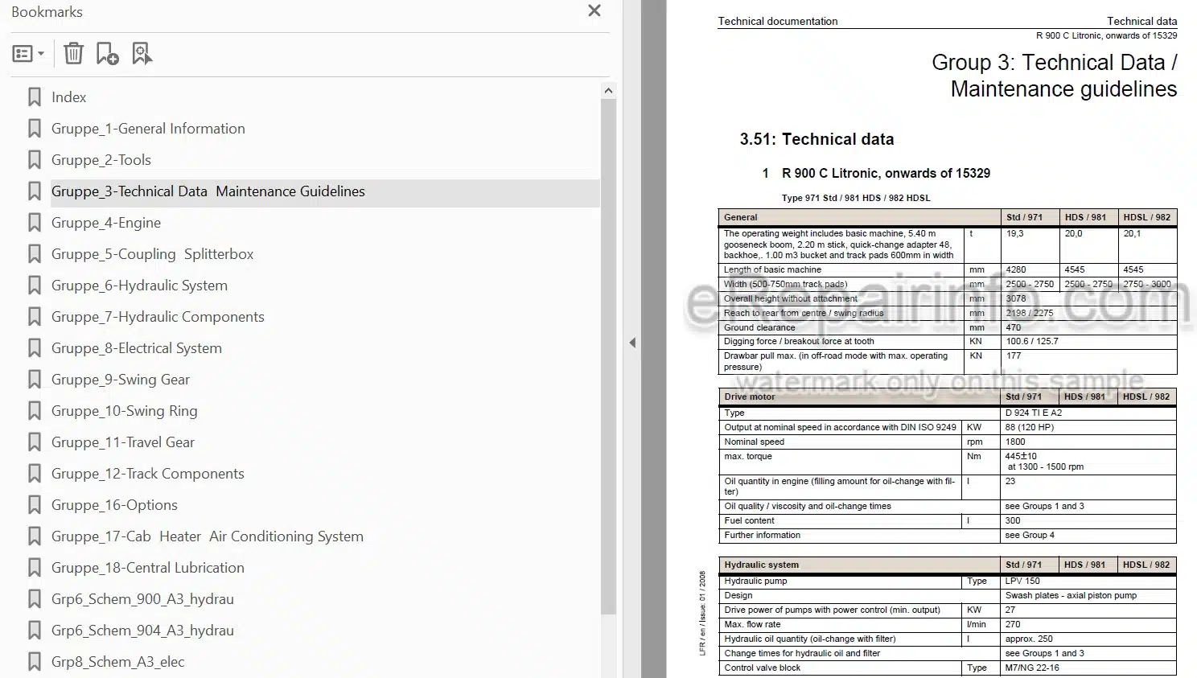
Task: Click bookmark icon beside Gruppe_16-Options
Action: coord(34,505)
